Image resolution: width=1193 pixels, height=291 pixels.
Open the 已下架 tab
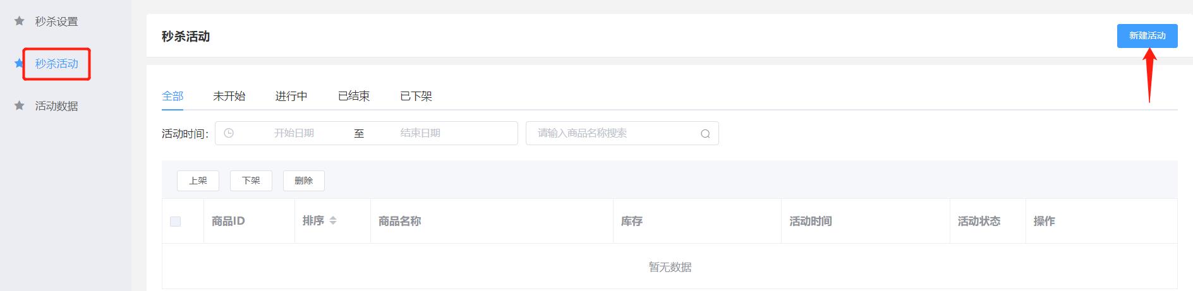416,96
